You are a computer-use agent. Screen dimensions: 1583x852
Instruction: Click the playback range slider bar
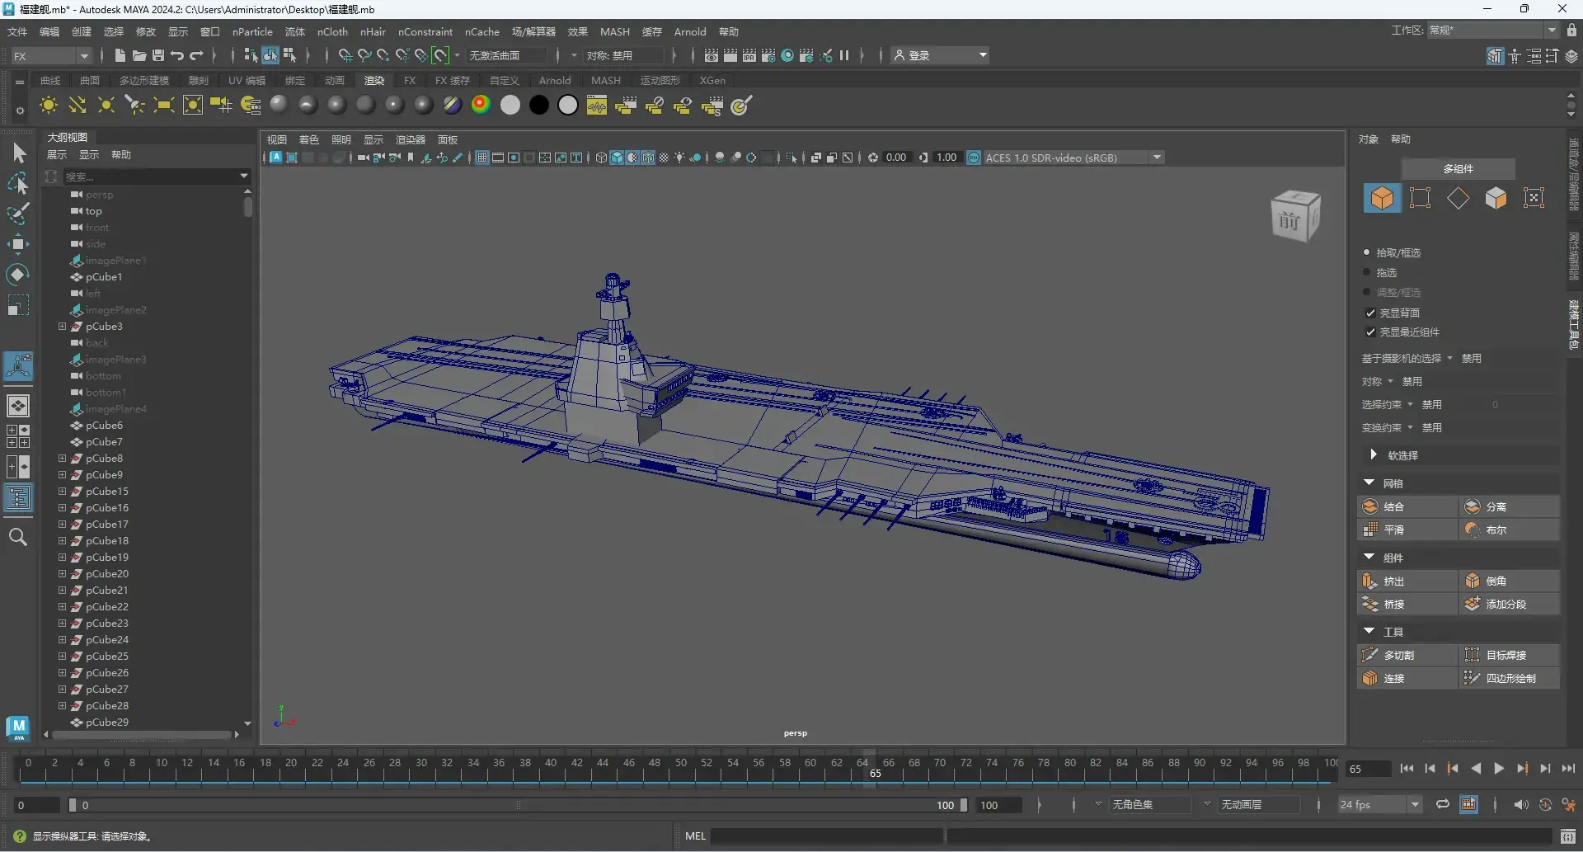518,805
